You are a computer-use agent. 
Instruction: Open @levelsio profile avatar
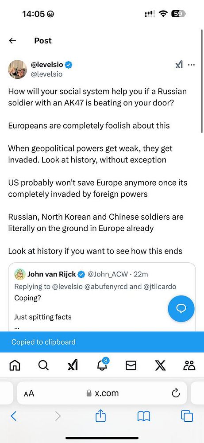[18, 69]
